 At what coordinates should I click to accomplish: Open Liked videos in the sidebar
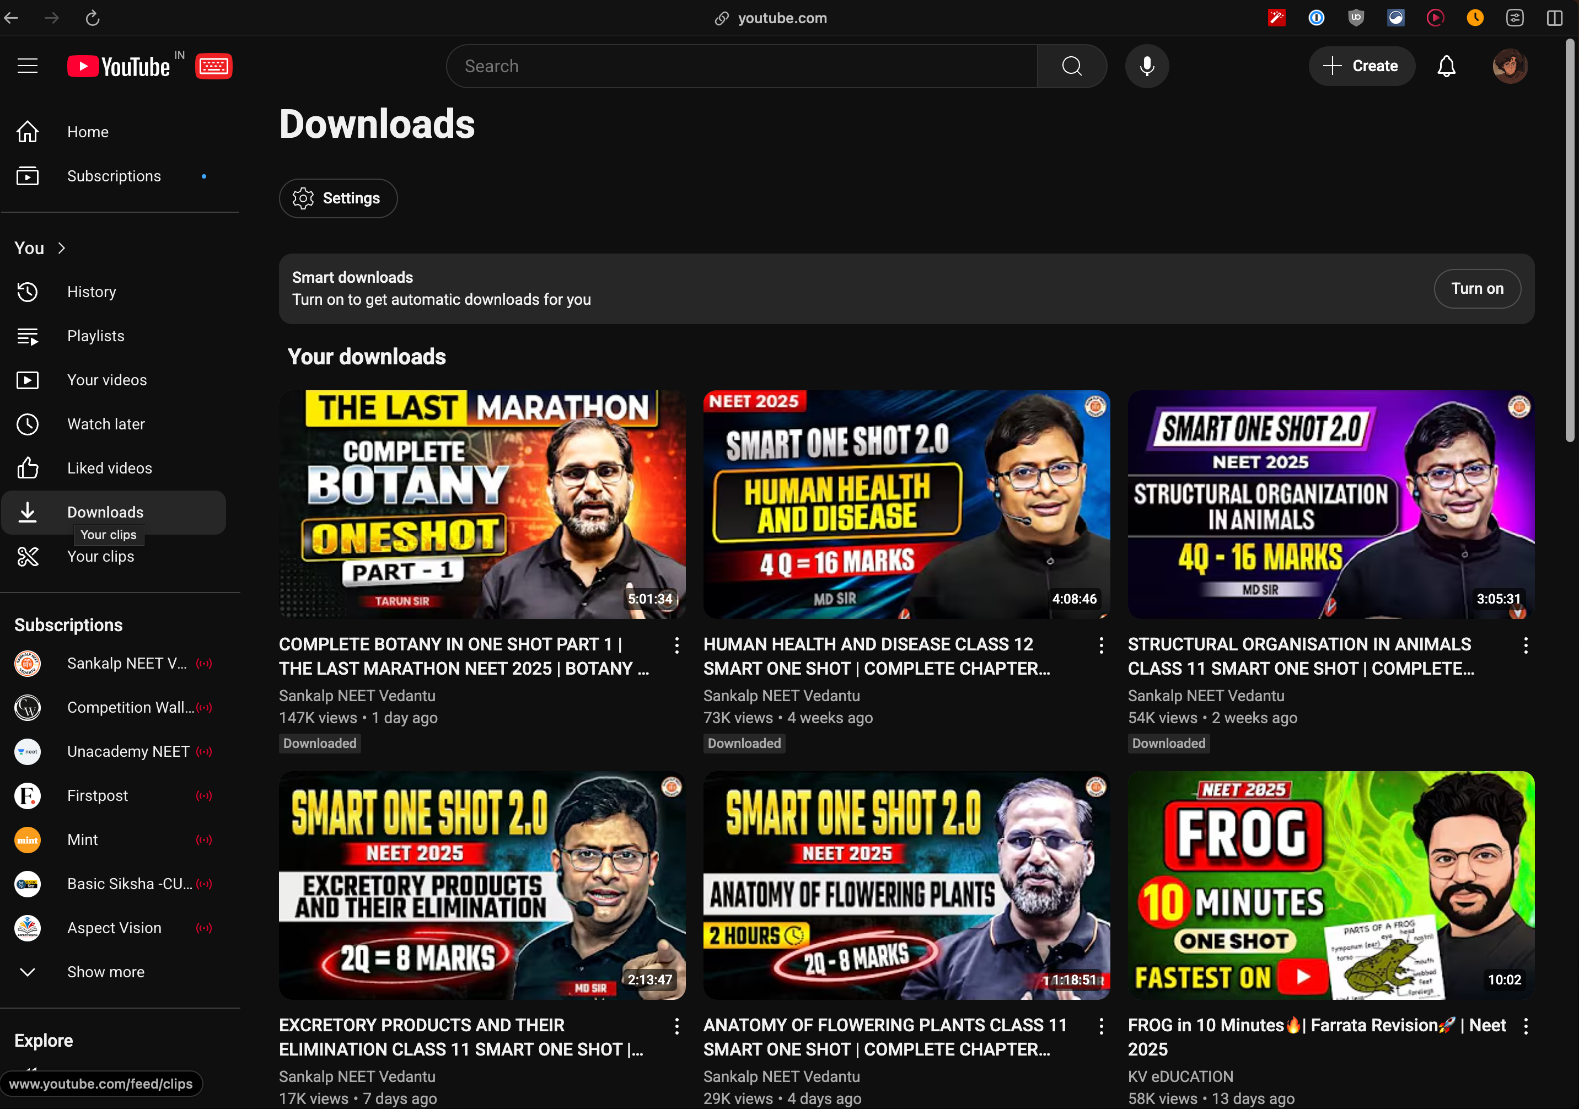click(109, 468)
